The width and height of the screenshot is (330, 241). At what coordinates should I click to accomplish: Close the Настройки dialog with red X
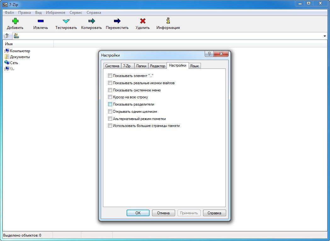[221, 54]
